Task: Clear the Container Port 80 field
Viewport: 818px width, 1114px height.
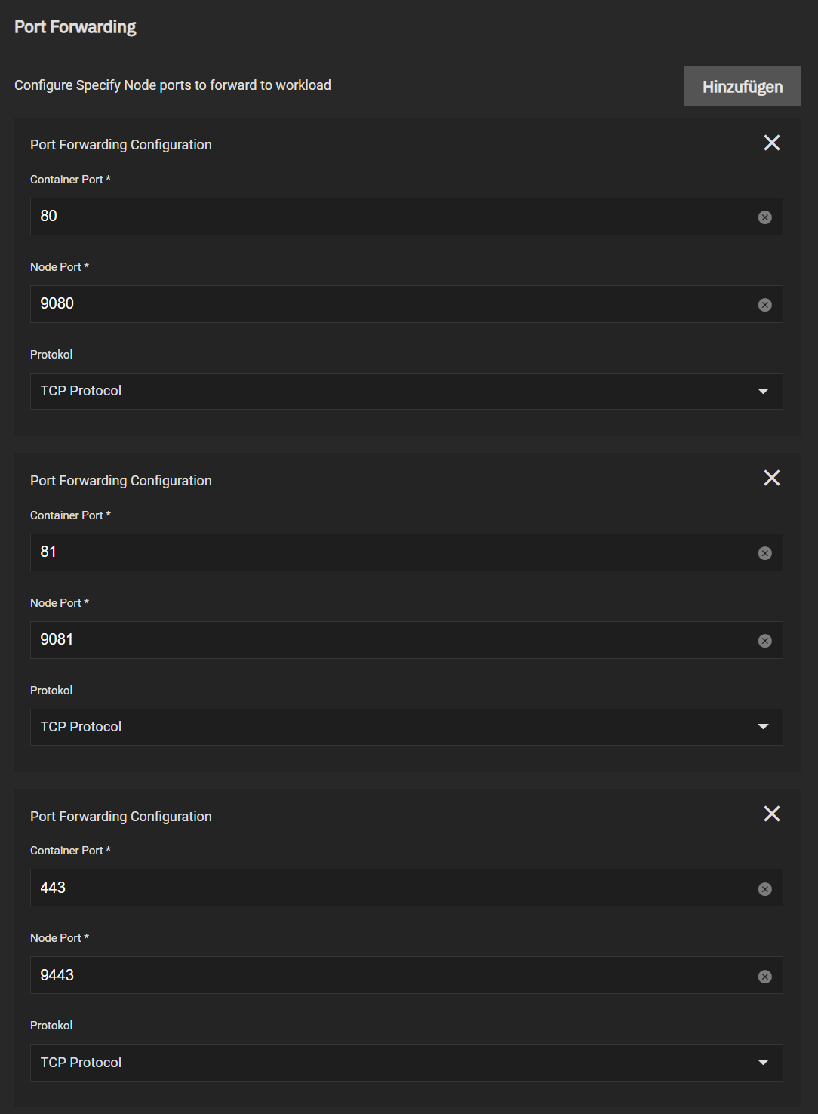Action: [x=764, y=217]
